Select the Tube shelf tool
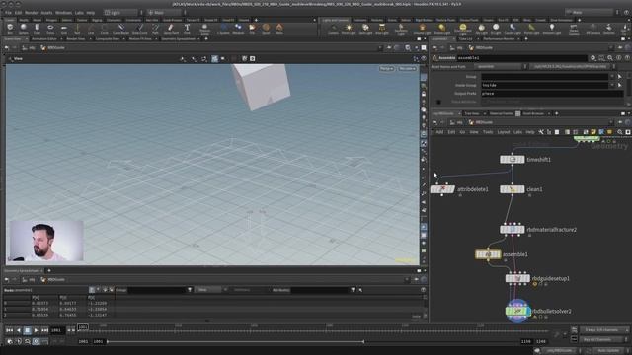Image resolution: width=632 pixels, height=355 pixels. 37,29
